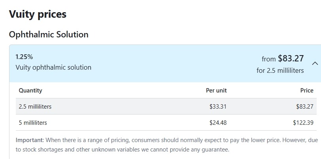The width and height of the screenshot is (321, 159).
Task: Click the $24.48 per unit cell
Action: pos(218,123)
